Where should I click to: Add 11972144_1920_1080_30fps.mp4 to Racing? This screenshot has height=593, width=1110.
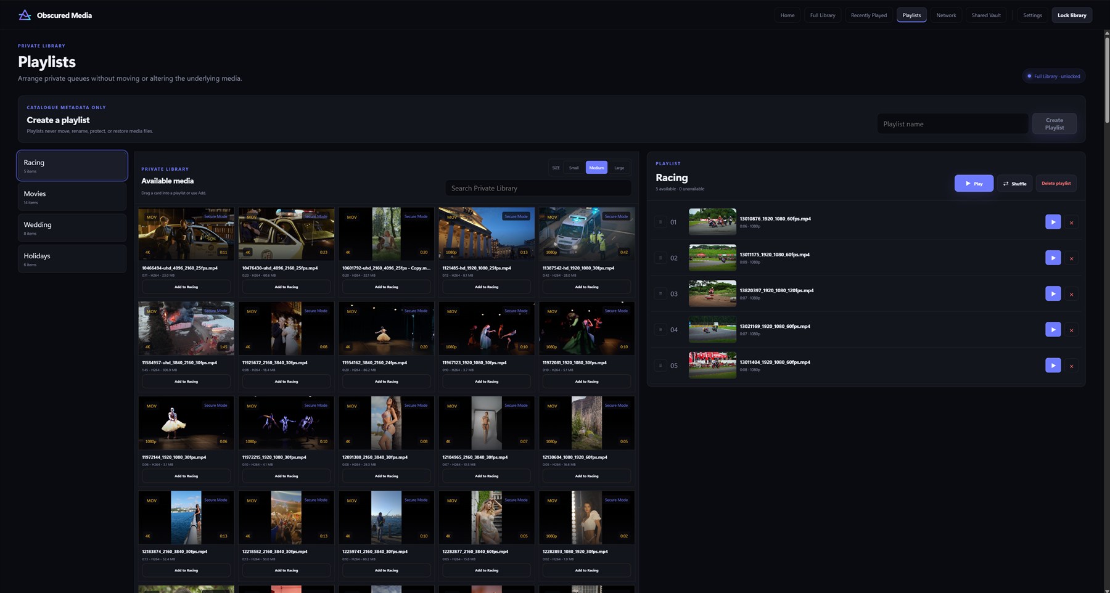pos(186,476)
